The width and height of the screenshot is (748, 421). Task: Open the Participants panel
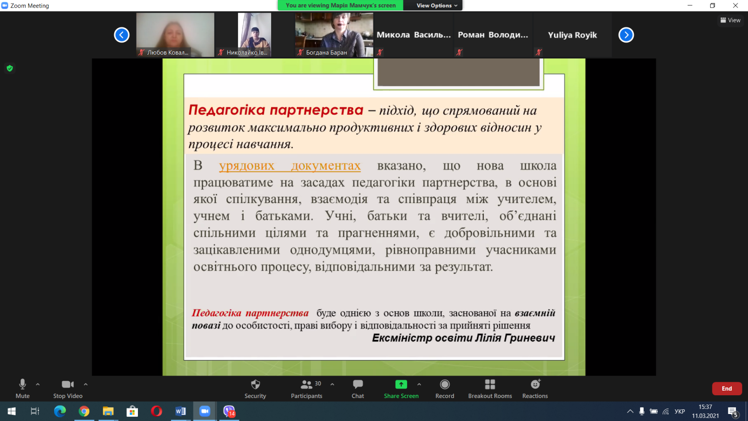[x=306, y=388]
